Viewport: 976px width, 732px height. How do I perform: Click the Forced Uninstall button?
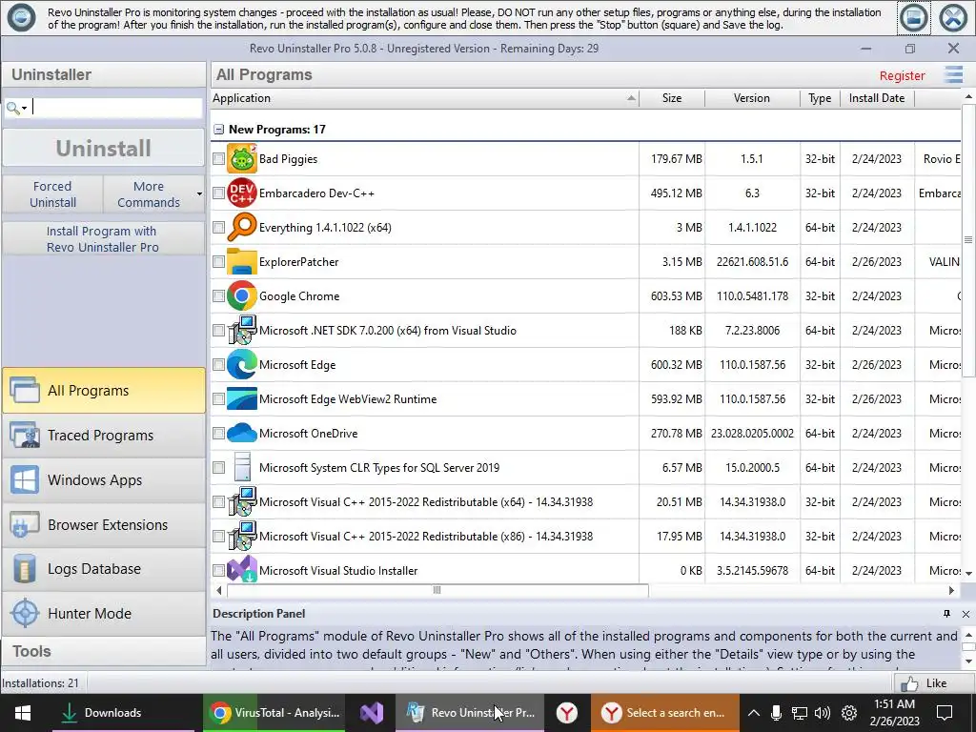tap(53, 194)
